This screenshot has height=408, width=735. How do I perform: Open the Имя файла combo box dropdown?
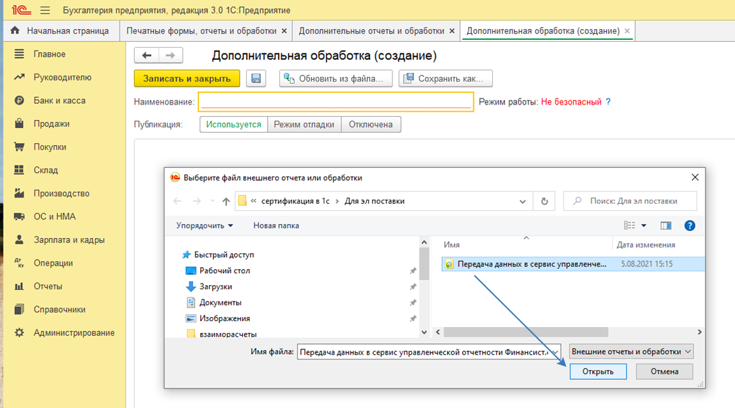coord(555,352)
